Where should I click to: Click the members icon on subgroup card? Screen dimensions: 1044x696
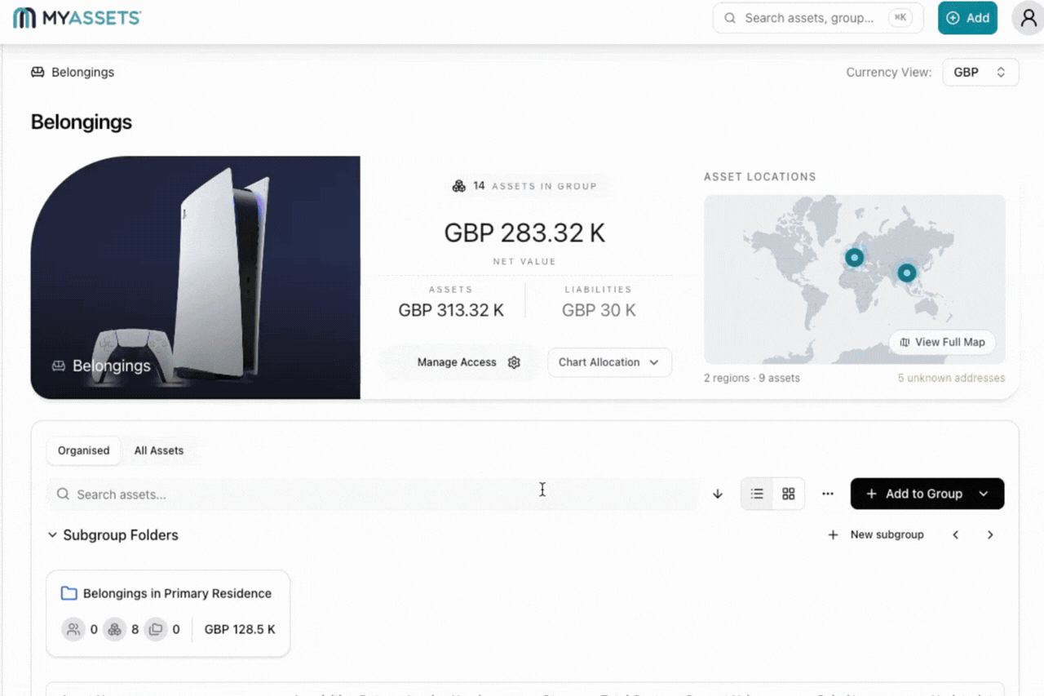click(73, 629)
